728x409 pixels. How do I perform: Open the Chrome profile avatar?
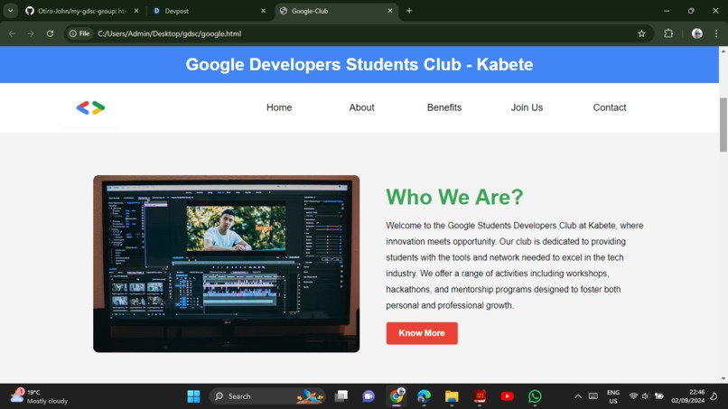point(696,33)
